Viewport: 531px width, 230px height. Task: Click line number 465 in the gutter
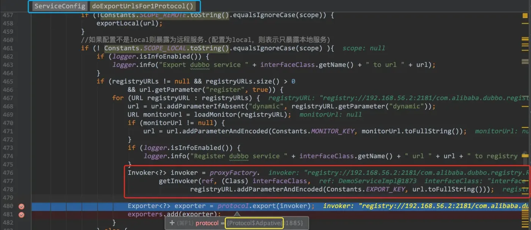click(x=8, y=81)
